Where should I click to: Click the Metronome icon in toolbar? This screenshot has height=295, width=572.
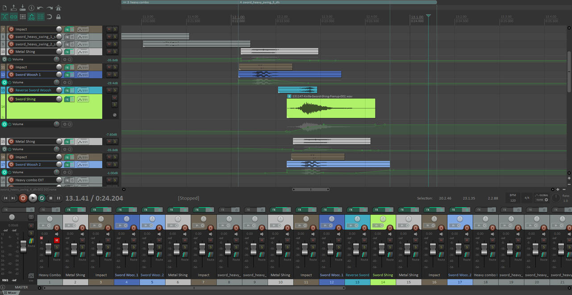click(58, 8)
